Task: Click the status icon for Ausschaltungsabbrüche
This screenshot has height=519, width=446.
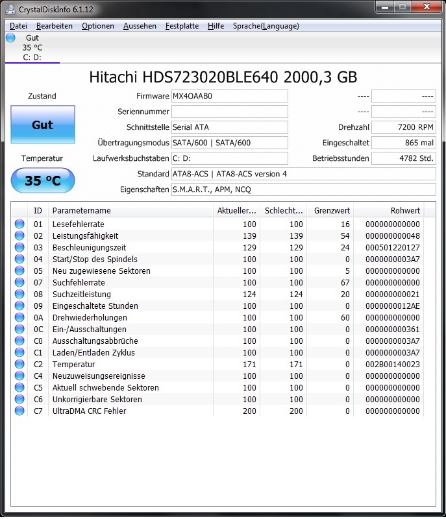Action: point(19,341)
